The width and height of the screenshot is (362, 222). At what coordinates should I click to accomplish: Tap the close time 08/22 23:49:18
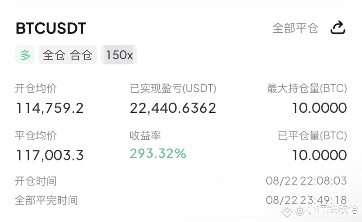click(x=306, y=200)
